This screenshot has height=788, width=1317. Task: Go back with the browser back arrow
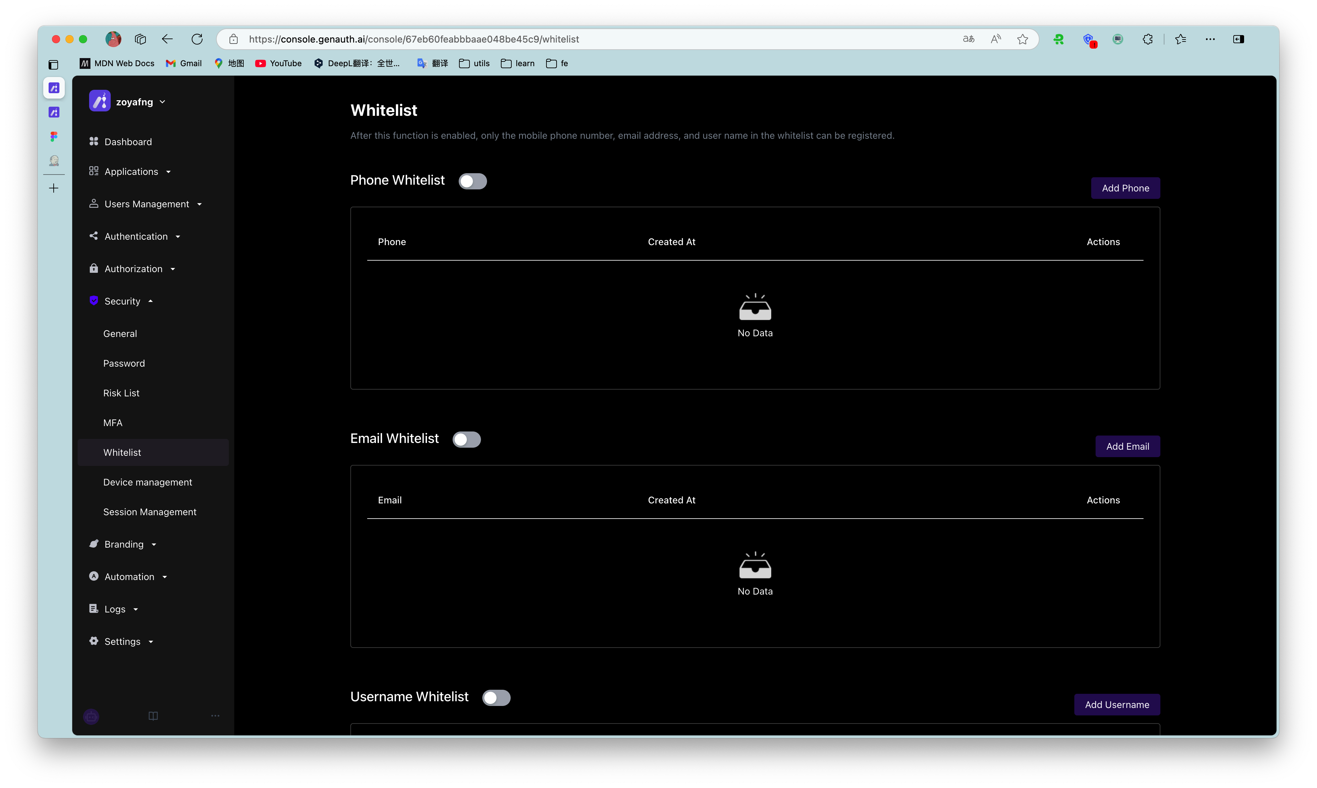click(167, 39)
